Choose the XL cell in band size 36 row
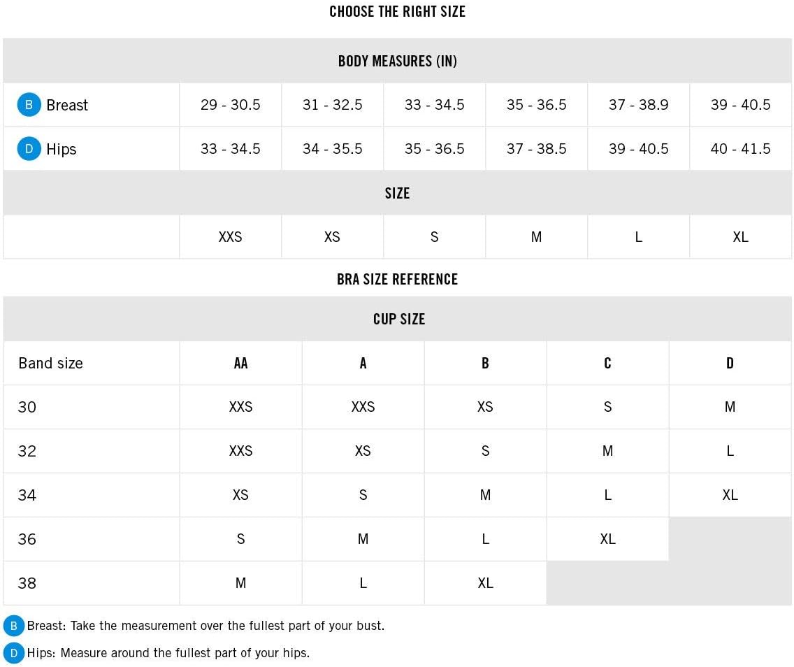 pos(607,539)
